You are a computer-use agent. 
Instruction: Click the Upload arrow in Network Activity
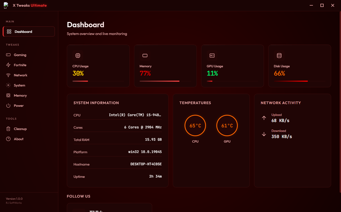click(264, 117)
